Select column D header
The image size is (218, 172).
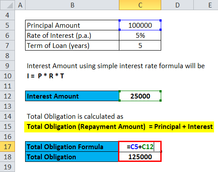click(x=177, y=5)
